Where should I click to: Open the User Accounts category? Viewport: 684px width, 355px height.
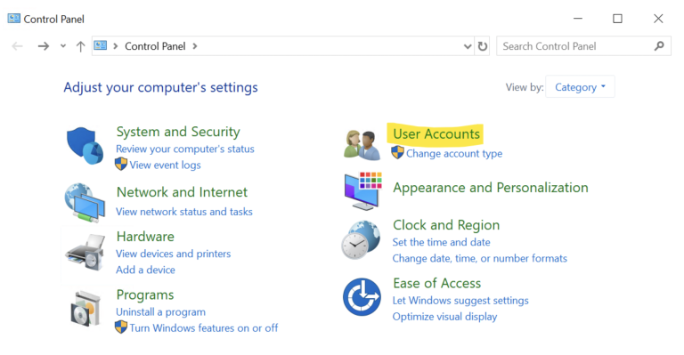click(436, 134)
